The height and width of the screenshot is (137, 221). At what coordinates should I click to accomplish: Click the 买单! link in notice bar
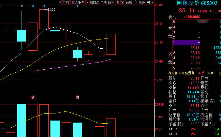click(211, 73)
